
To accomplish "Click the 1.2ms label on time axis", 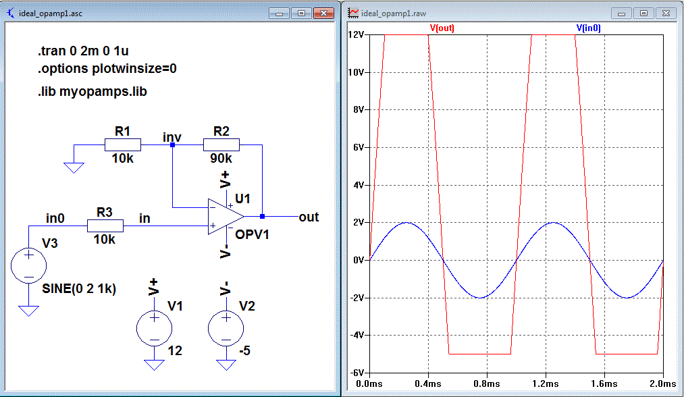I will pos(546,384).
